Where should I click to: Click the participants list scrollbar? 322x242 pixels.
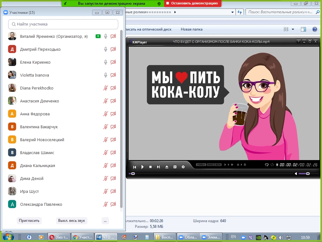point(121,119)
